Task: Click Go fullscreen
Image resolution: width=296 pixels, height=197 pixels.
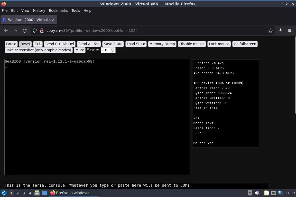Action: click(245, 44)
